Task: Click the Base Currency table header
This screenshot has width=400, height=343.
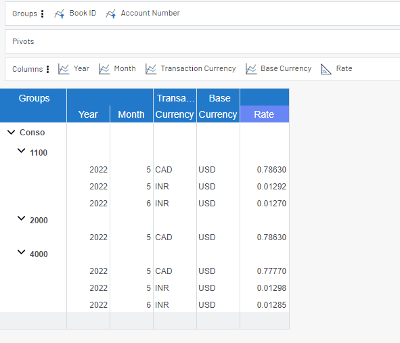Action: pos(218,106)
